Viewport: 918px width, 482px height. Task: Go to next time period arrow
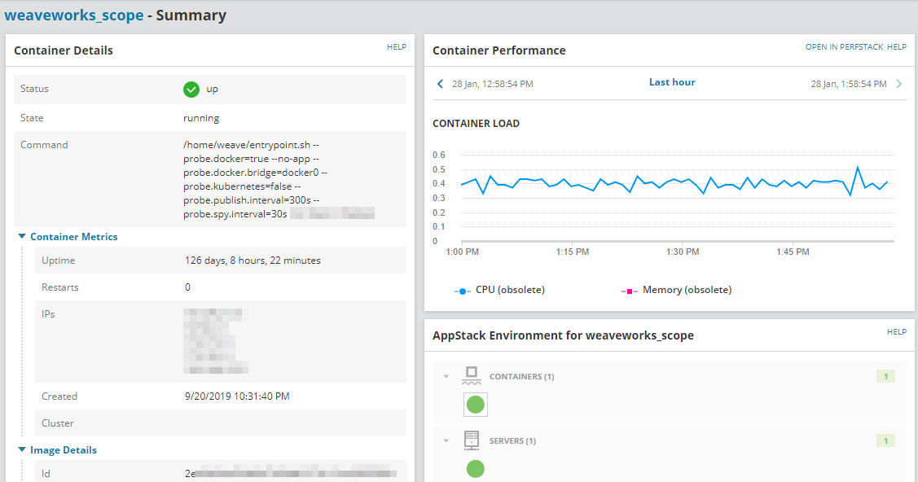pos(898,84)
